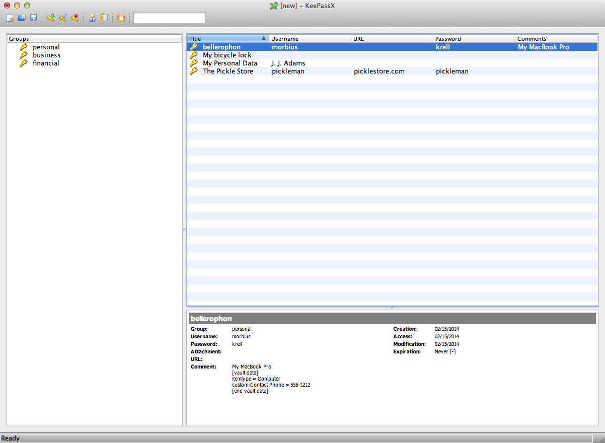Select the My bicycle lock entry
Image resolution: width=605 pixels, height=443 pixels.
tap(227, 55)
